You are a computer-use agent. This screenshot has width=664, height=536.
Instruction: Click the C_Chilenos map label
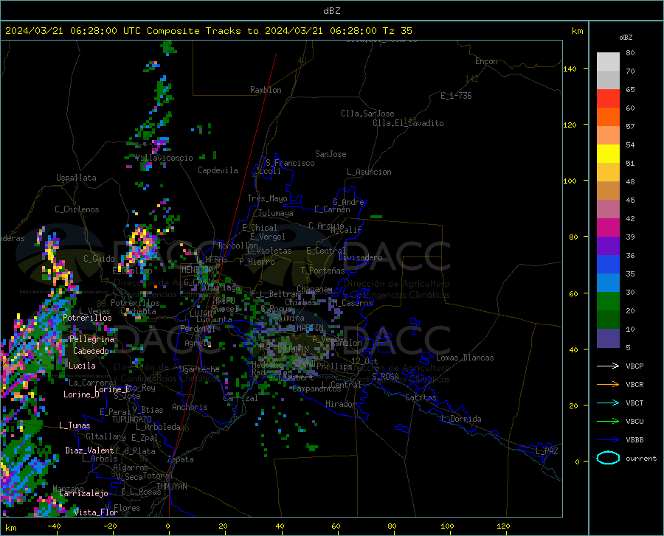pos(77,209)
